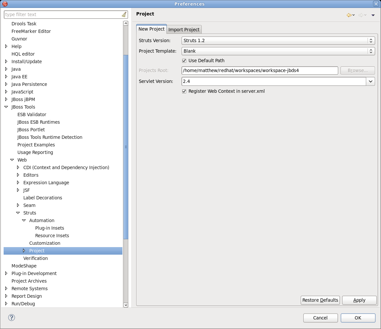Click the tree scrollbar down arrow
Viewport: 381px width, 329px height.
pyautogui.click(x=126, y=305)
